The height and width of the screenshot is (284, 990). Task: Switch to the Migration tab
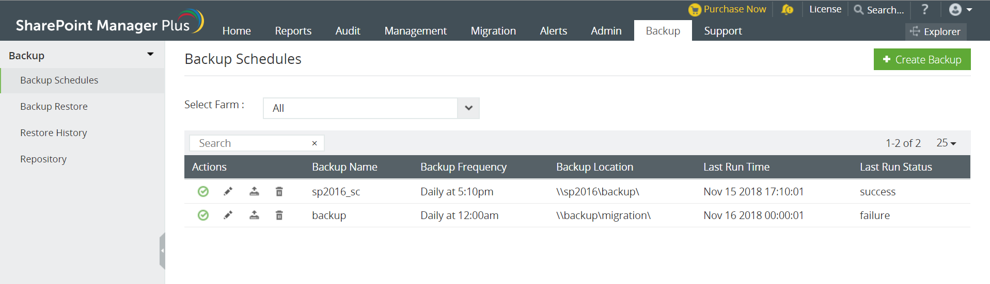coord(493,31)
